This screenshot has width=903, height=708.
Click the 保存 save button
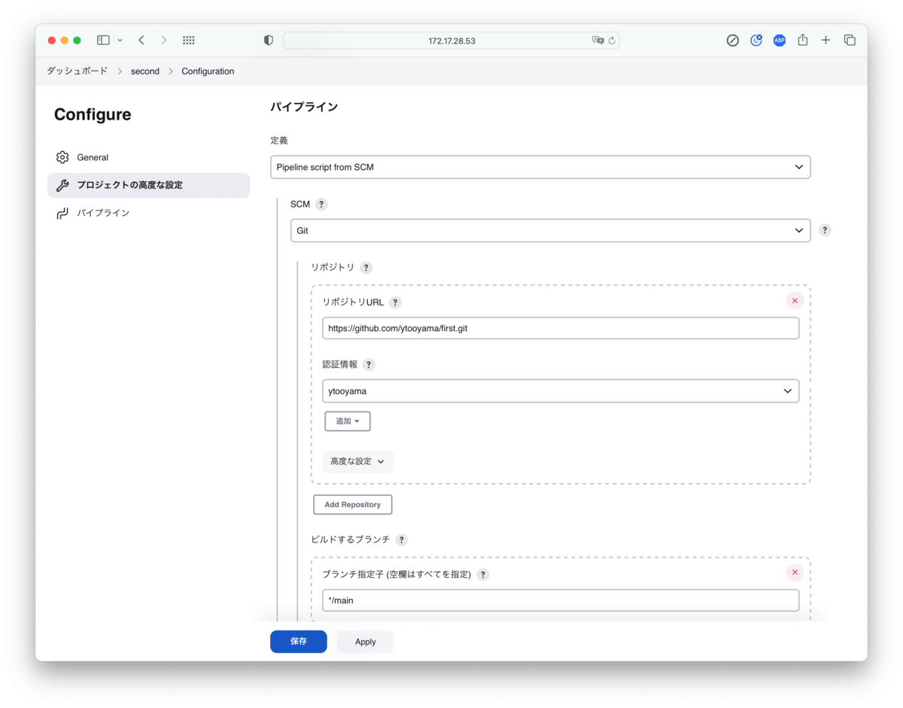click(299, 642)
